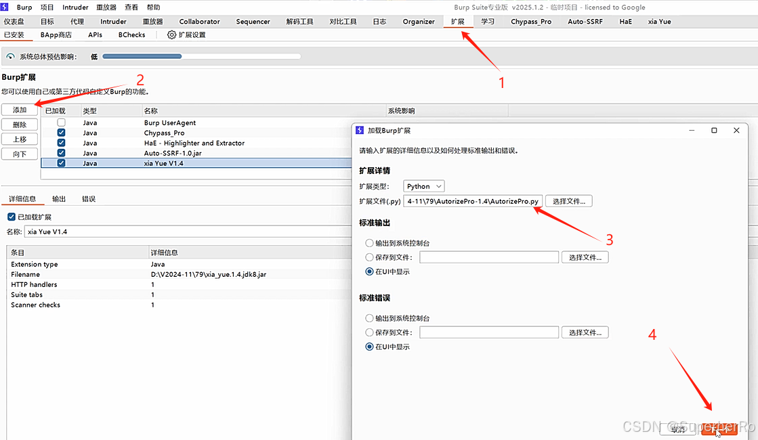Open the Chypass_Pro extension tab
The width and height of the screenshot is (758, 440).
coord(531,22)
